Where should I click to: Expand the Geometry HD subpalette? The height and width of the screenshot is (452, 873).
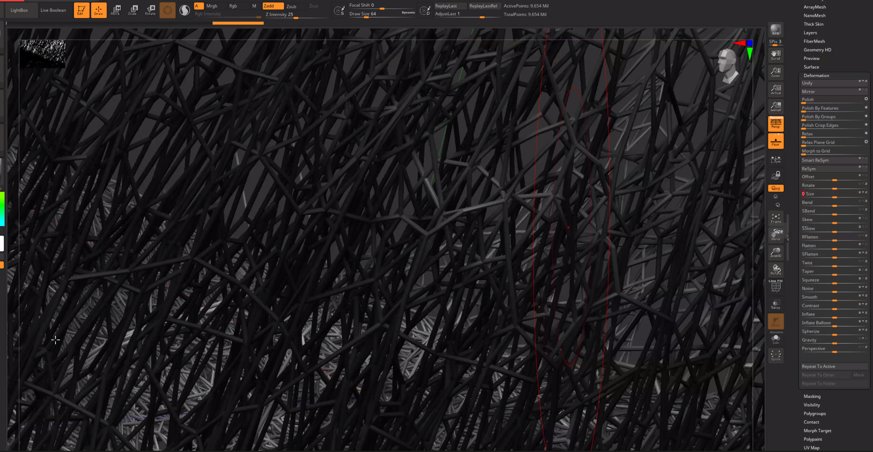[817, 50]
